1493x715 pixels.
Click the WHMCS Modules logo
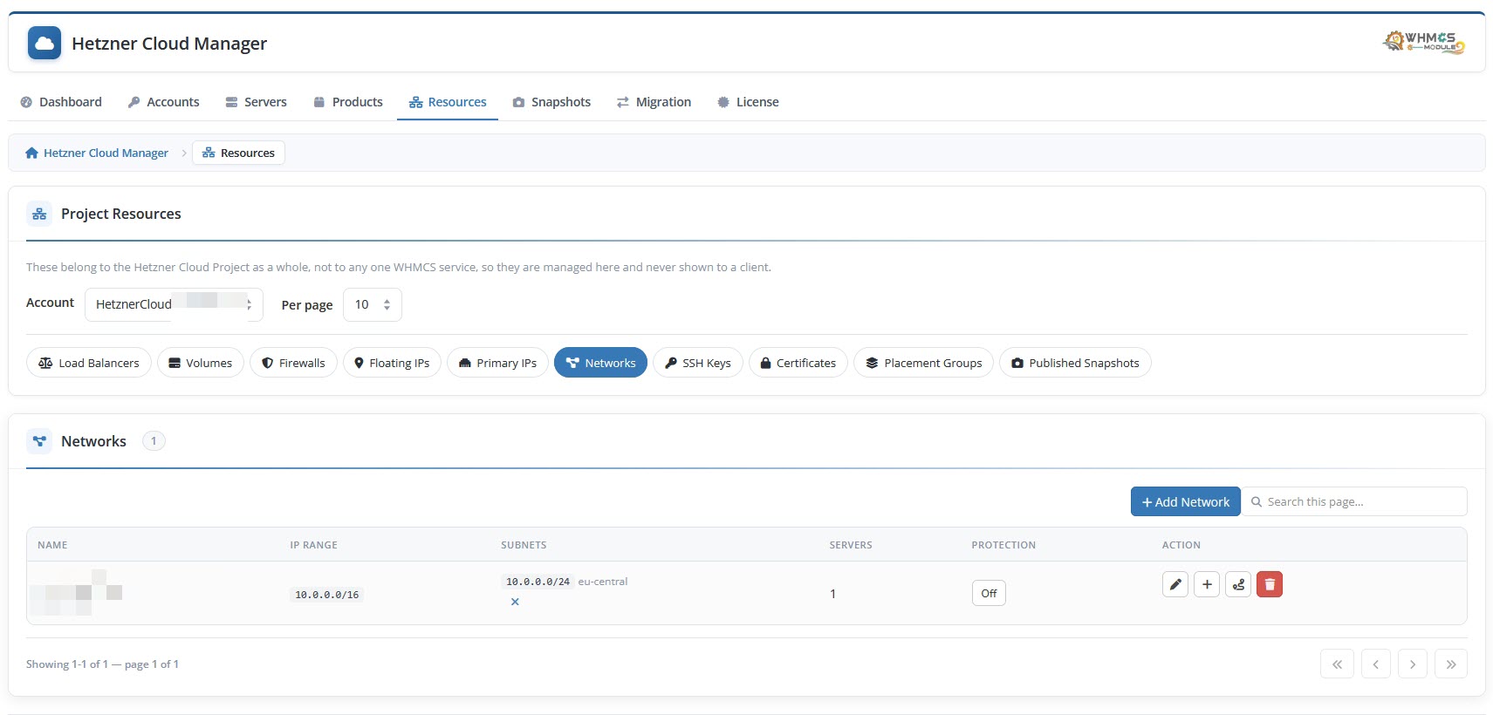[1424, 42]
